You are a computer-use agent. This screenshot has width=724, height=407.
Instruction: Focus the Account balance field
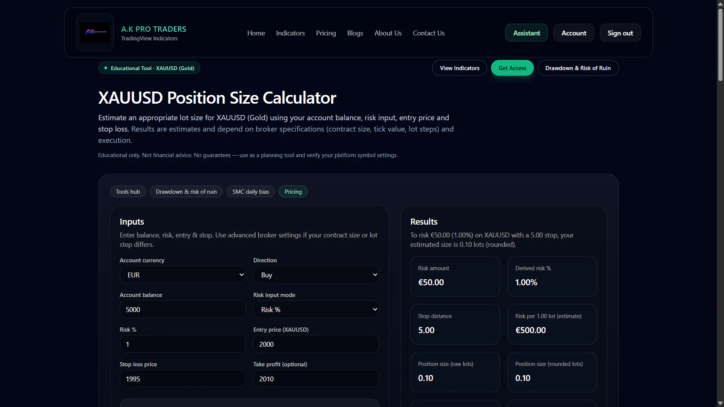click(x=183, y=309)
